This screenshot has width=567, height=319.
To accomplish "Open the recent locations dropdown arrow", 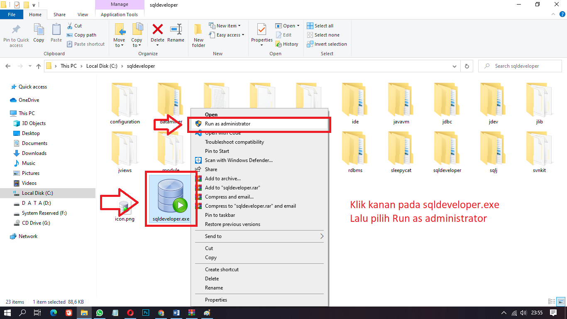I will coord(30,66).
